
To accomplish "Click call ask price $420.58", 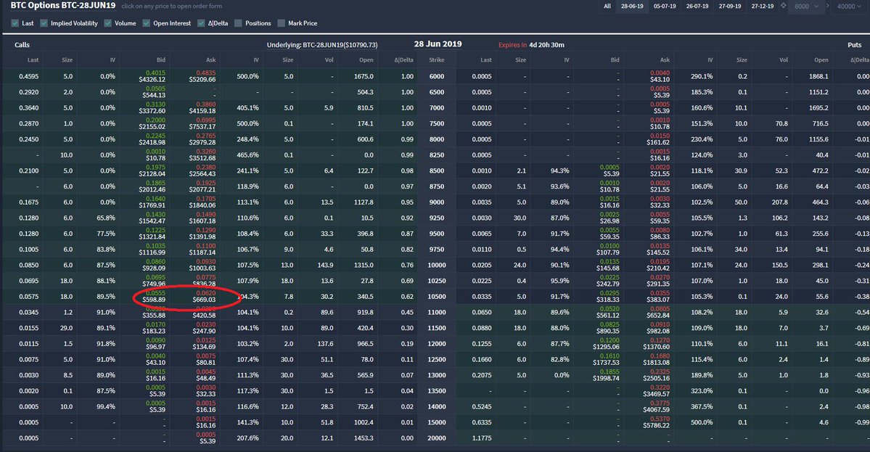I will (204, 315).
